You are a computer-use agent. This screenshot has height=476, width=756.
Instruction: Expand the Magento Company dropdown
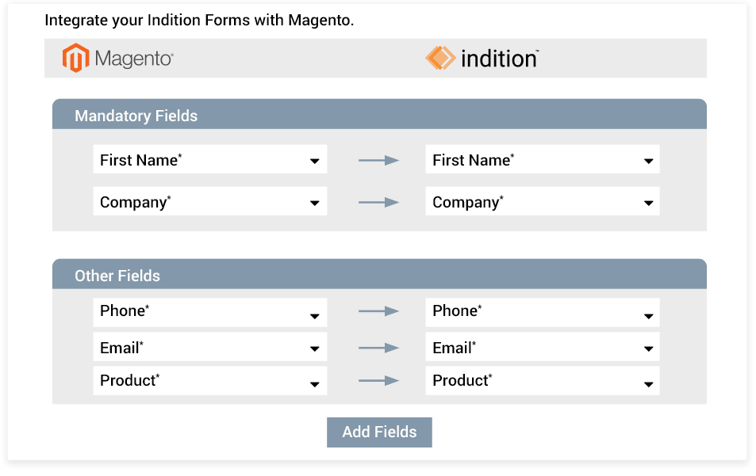pyautogui.click(x=210, y=201)
